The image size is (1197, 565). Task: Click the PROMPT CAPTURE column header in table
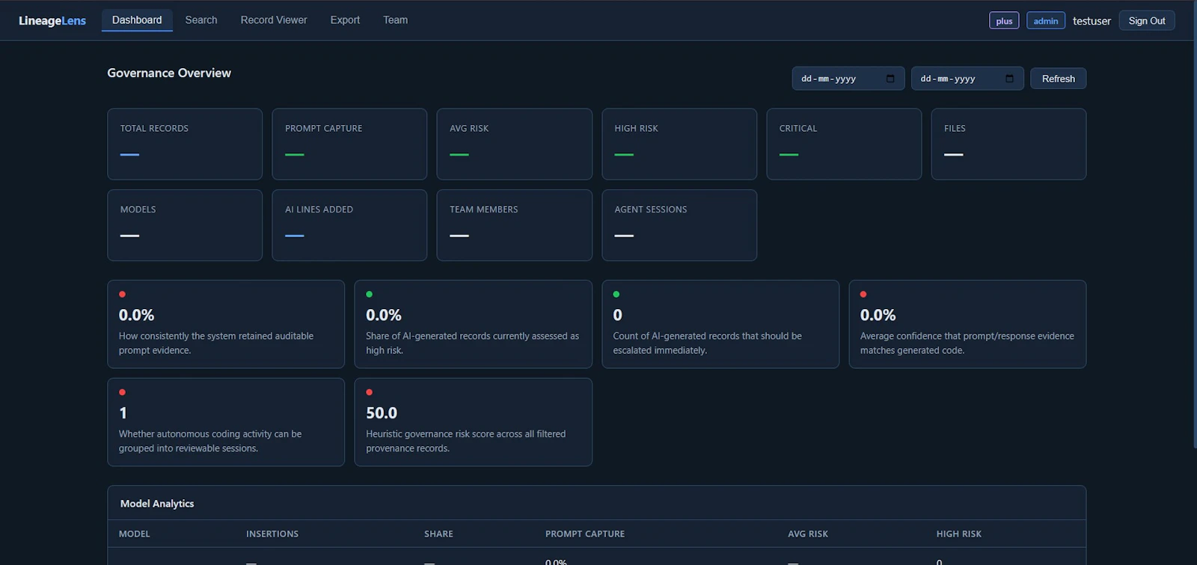(x=585, y=534)
